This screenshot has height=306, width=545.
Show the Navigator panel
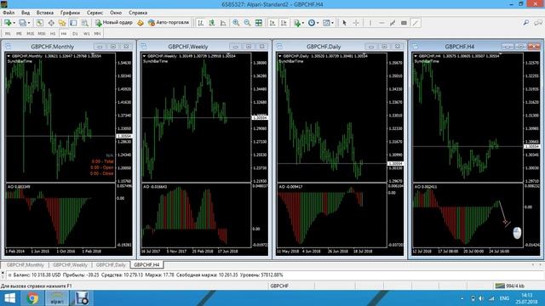click(x=62, y=23)
